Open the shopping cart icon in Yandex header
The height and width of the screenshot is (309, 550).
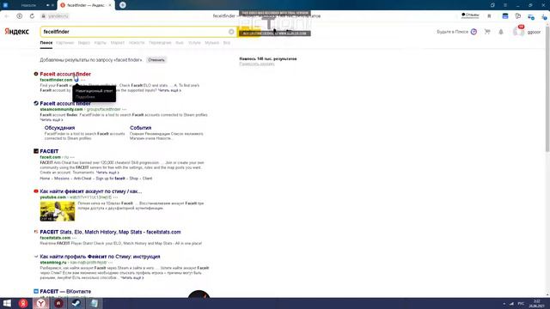pos(487,32)
